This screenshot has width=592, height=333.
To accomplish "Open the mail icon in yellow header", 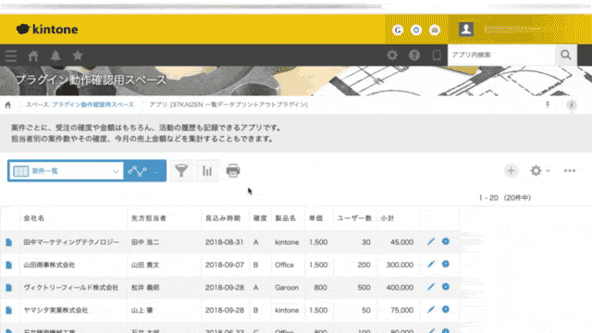I will (x=435, y=30).
